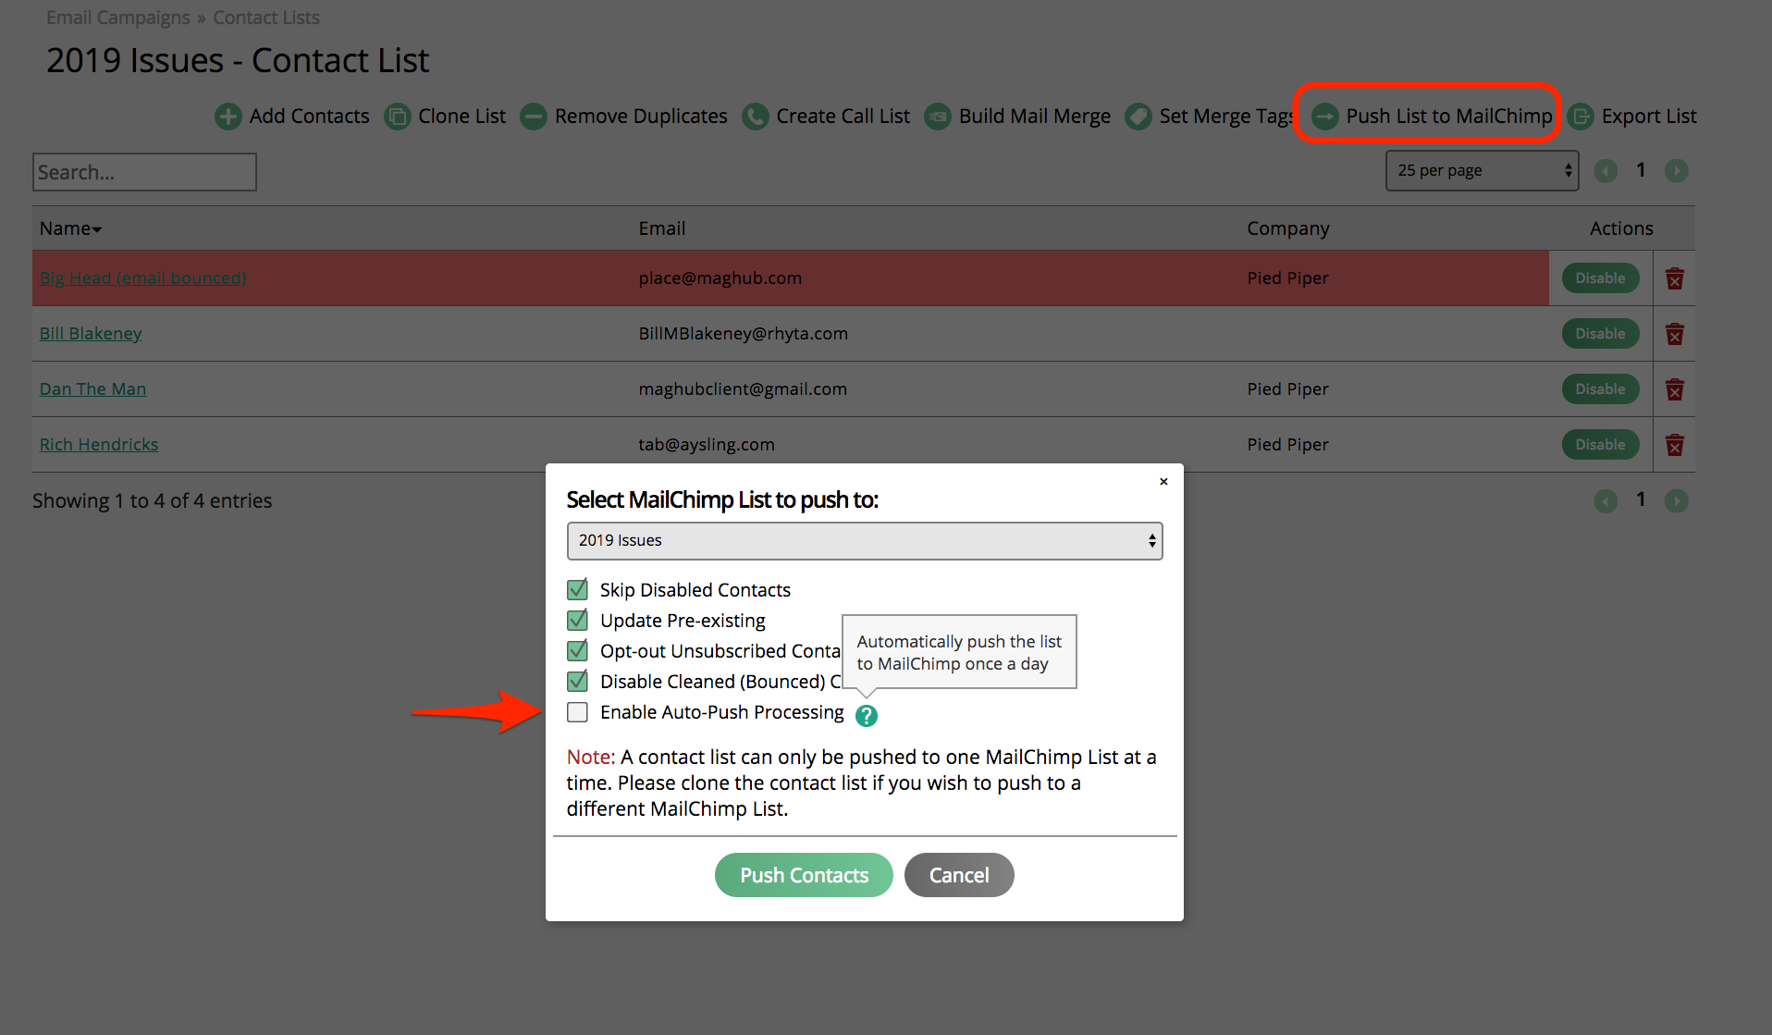Screen dimensions: 1772x1035
Task: Disable the Big Head contact
Action: 1601,278
